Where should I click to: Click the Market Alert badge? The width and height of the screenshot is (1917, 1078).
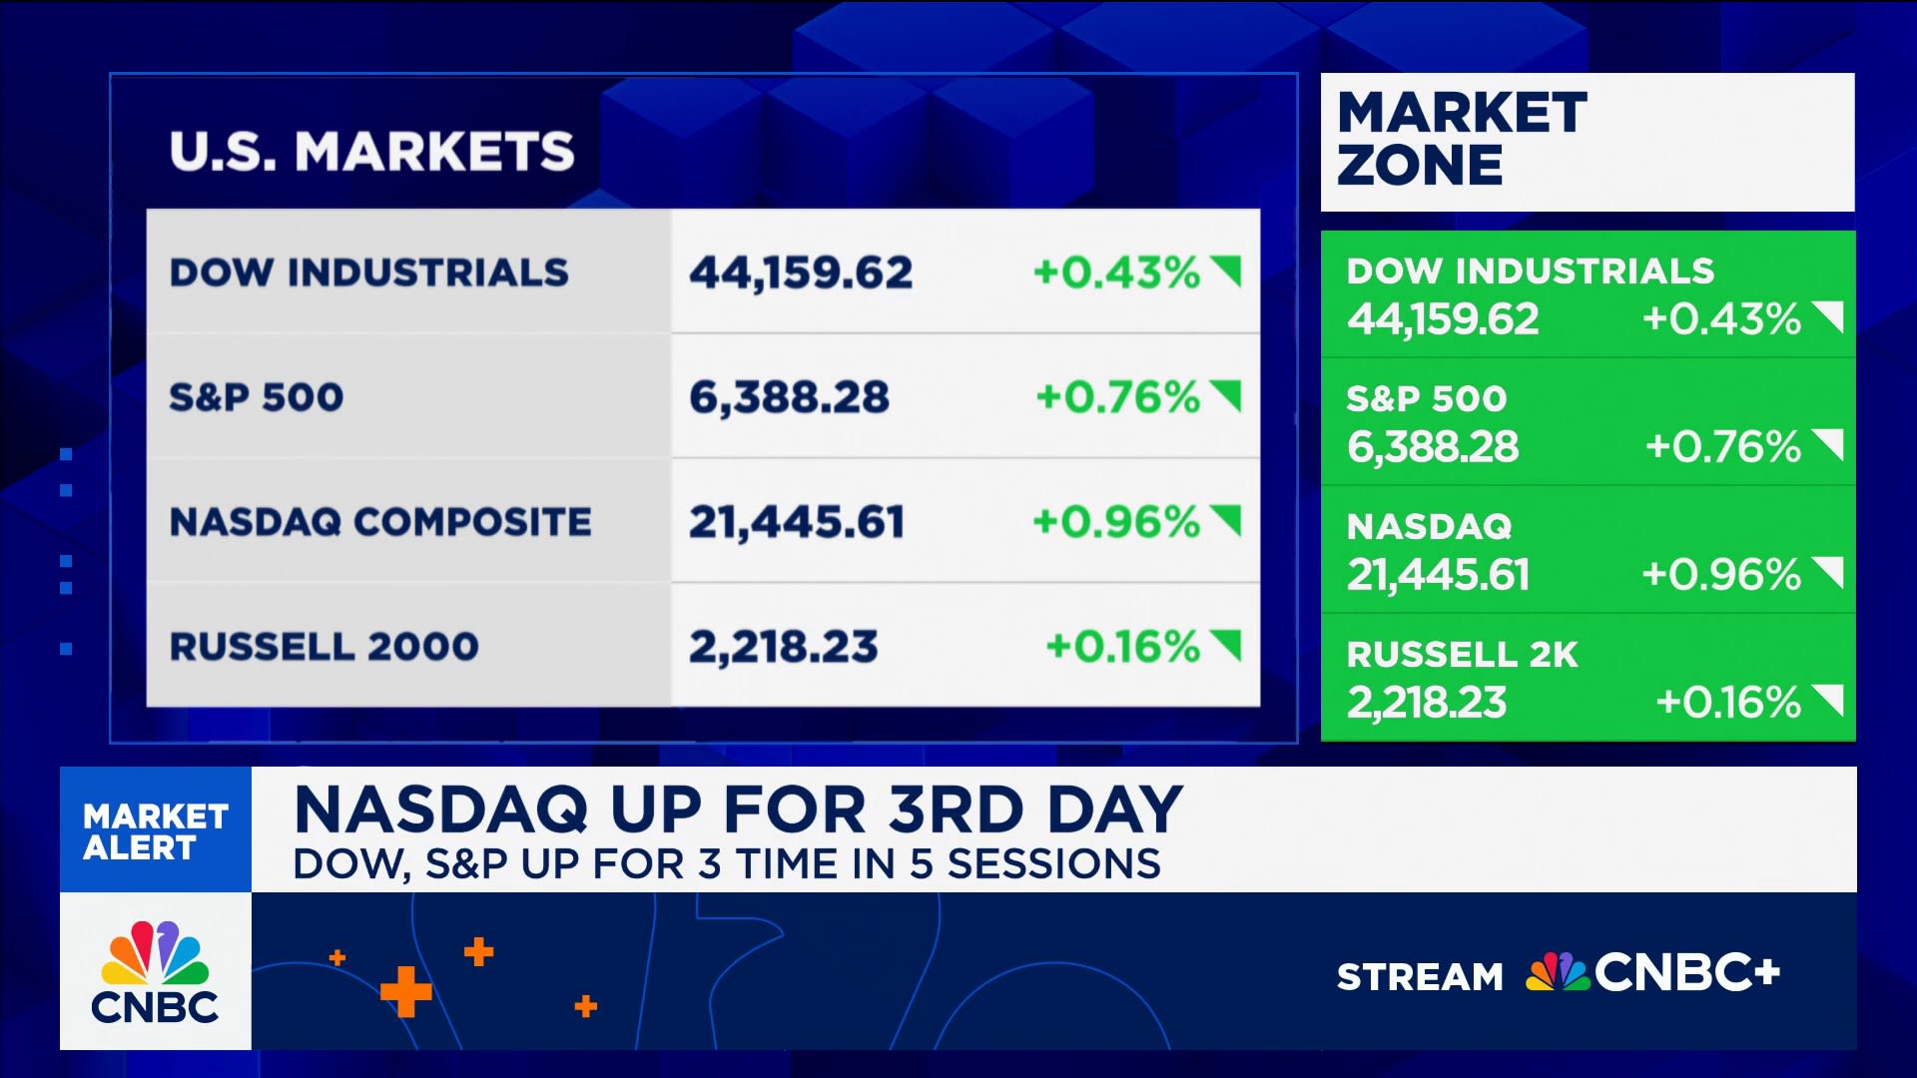pos(155,830)
